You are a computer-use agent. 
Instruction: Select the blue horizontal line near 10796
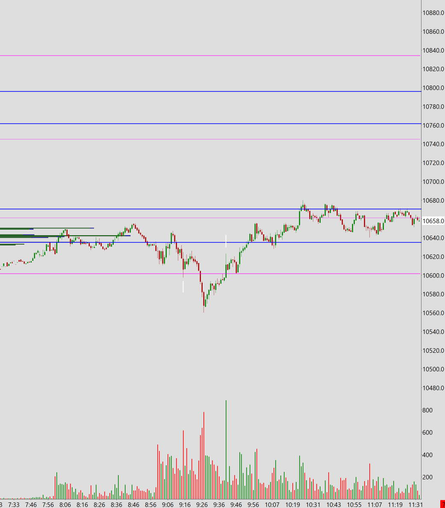tap(210, 92)
